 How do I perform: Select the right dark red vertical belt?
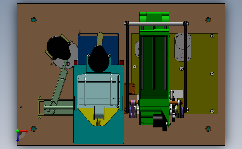pos(185,67)
